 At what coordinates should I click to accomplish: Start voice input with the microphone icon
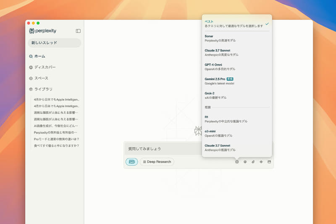[x=261, y=162]
